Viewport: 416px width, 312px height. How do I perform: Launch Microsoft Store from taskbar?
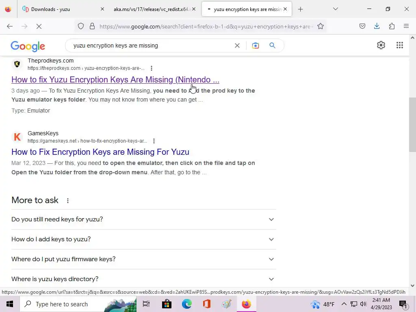point(167,304)
